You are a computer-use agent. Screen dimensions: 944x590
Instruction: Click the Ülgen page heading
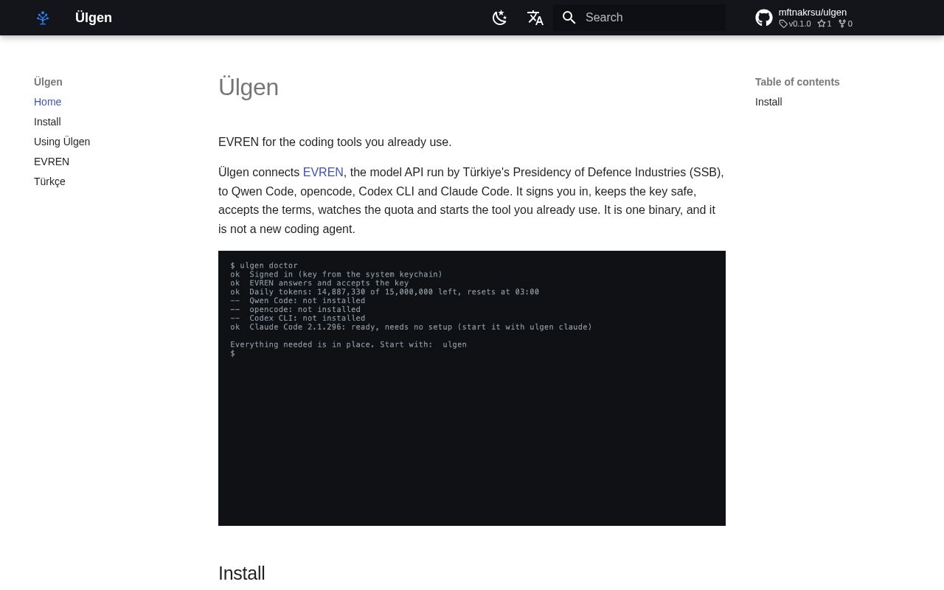(x=249, y=87)
